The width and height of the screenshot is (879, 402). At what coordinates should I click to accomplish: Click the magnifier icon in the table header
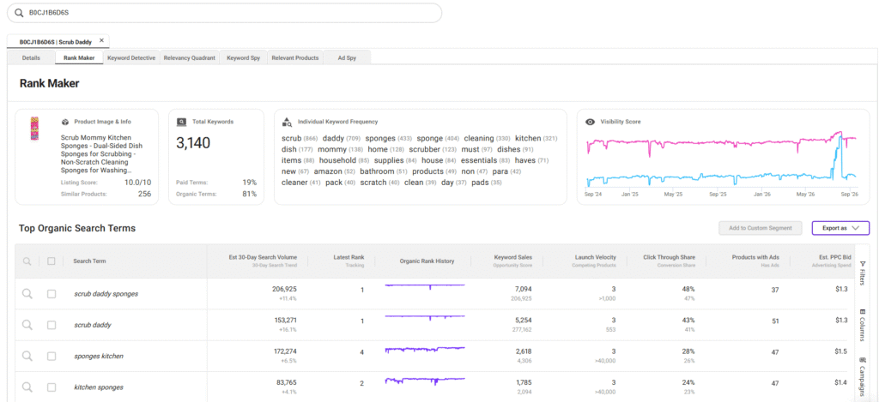27,261
